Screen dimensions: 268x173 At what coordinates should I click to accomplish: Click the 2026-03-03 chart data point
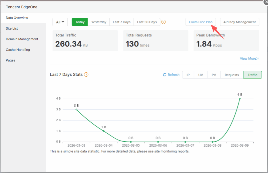[x=77, y=110]
